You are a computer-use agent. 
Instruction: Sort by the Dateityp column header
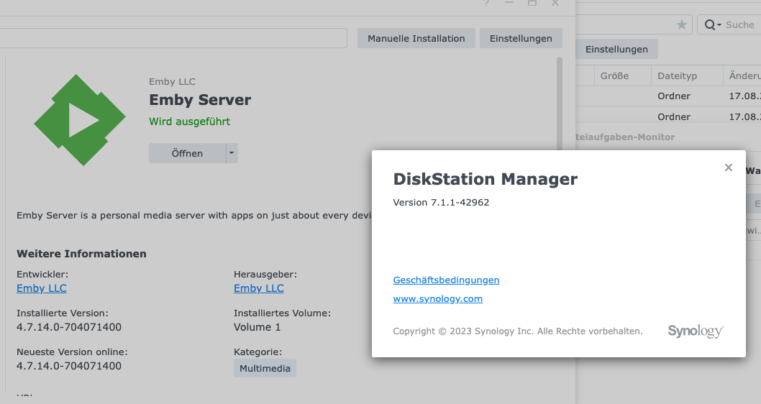coord(677,76)
